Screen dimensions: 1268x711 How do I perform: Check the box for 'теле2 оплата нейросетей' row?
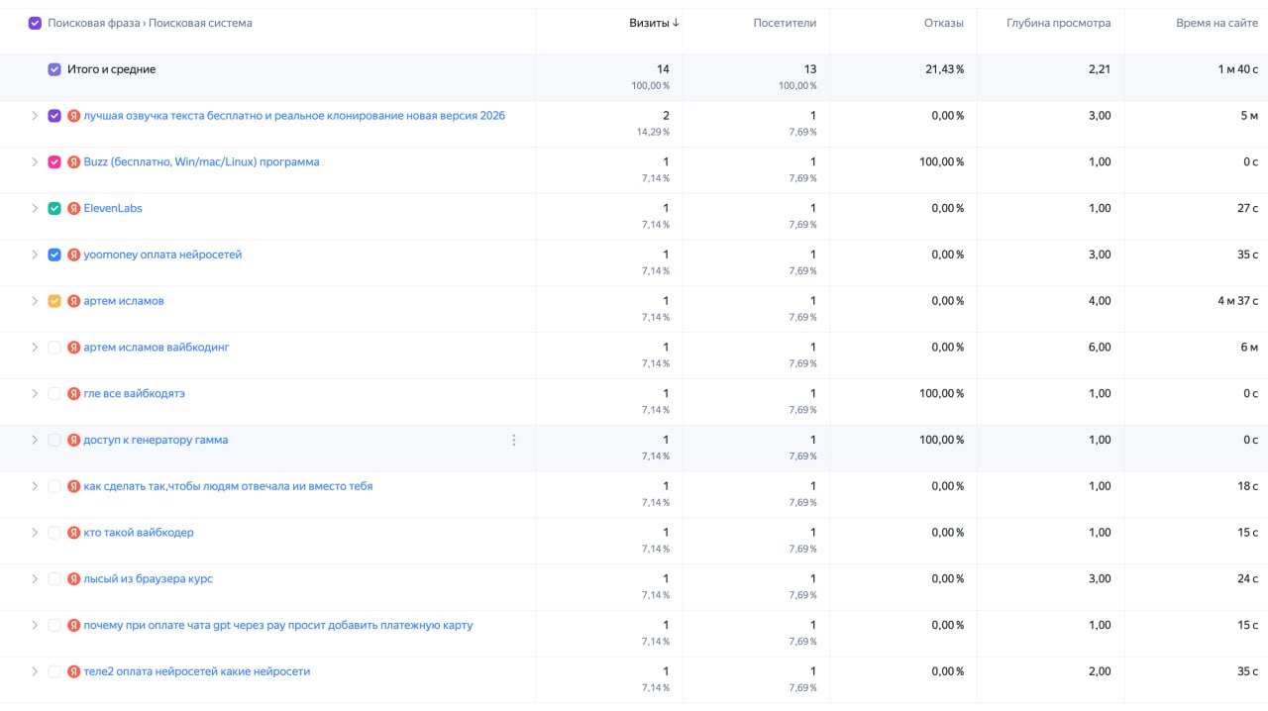point(54,671)
